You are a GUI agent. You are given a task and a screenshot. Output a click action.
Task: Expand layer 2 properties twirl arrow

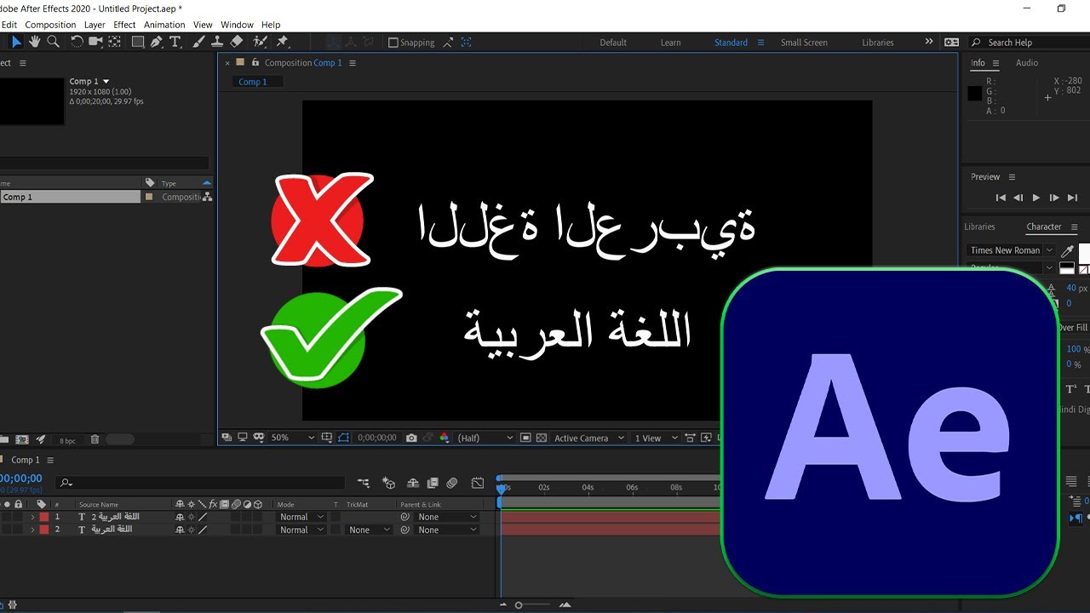(x=33, y=530)
